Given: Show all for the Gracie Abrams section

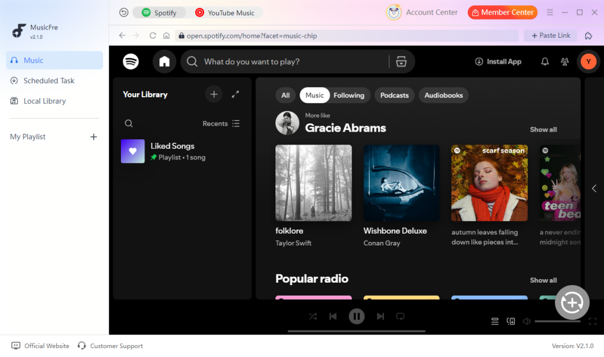Looking at the screenshot, I should tap(543, 130).
